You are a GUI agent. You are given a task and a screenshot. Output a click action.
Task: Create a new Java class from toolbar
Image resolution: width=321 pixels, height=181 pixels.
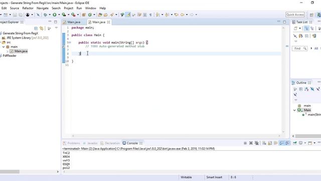pos(90,15)
